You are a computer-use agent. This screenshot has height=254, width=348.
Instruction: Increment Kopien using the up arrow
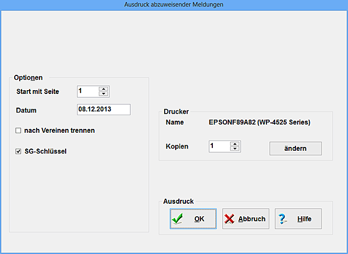pyautogui.click(x=235, y=144)
